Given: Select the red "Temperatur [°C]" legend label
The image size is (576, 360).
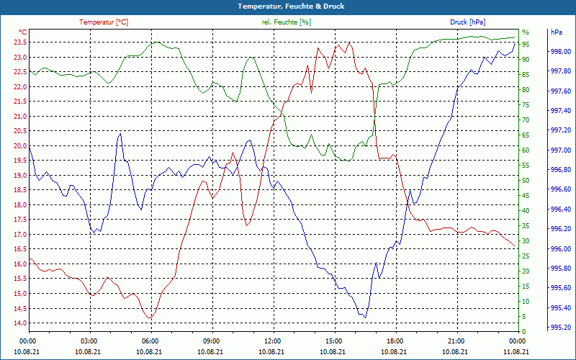Looking at the screenshot, I should click(104, 22).
